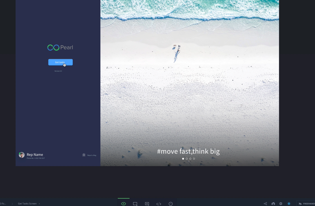
Task: Open settings gear in bottom toolbar
Action: tap(281, 204)
